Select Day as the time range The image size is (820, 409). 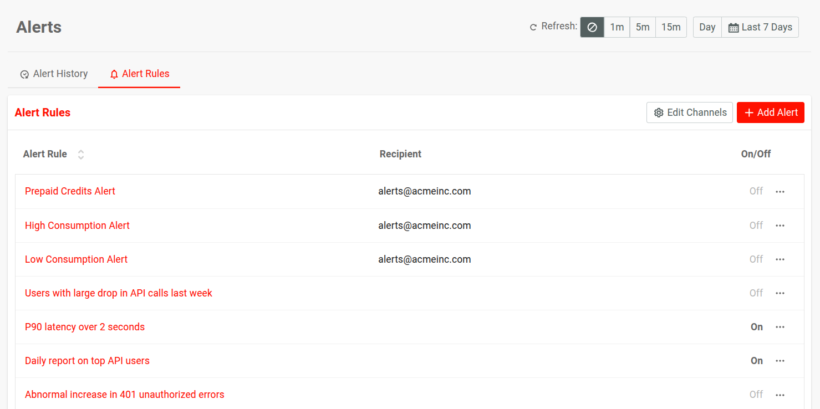(707, 27)
